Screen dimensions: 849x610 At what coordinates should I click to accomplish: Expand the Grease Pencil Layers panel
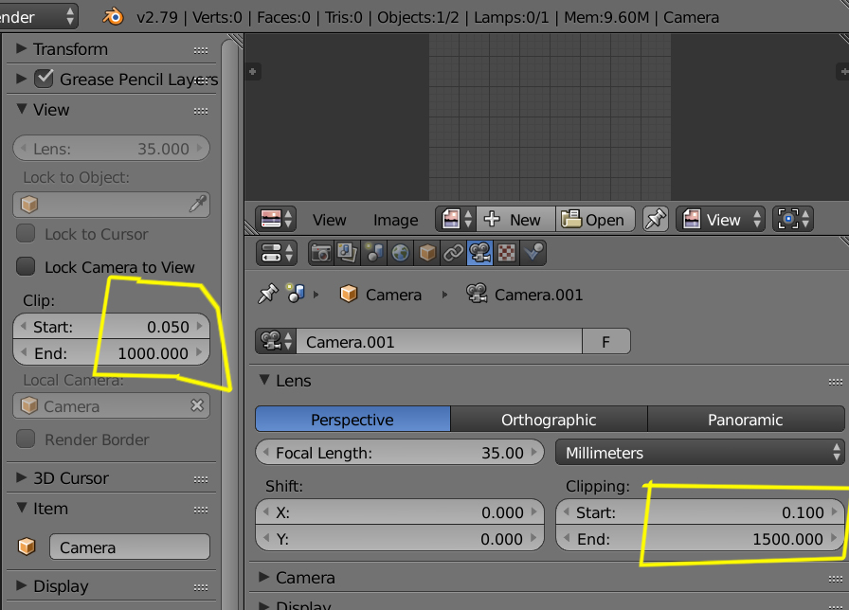[x=22, y=79]
